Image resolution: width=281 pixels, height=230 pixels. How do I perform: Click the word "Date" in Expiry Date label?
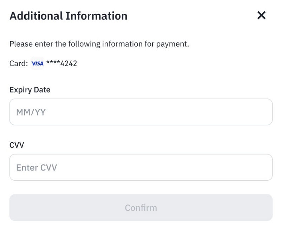[x=42, y=90]
